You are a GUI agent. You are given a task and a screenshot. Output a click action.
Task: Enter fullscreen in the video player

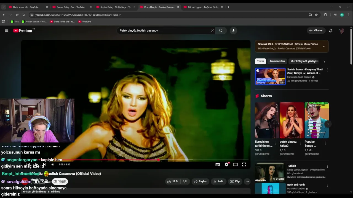point(244,164)
